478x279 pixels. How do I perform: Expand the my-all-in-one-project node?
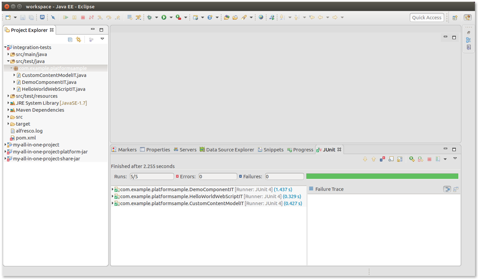click(x=5, y=145)
